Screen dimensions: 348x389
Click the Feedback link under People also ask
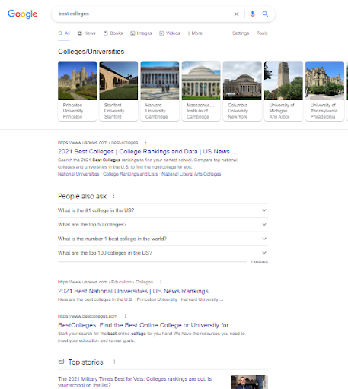click(260, 261)
